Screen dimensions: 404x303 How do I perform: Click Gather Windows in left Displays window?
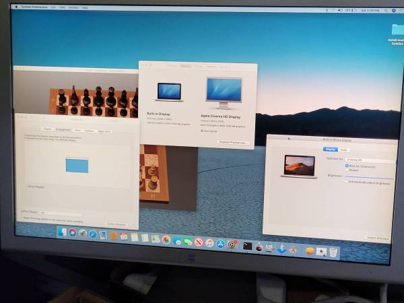point(117,225)
